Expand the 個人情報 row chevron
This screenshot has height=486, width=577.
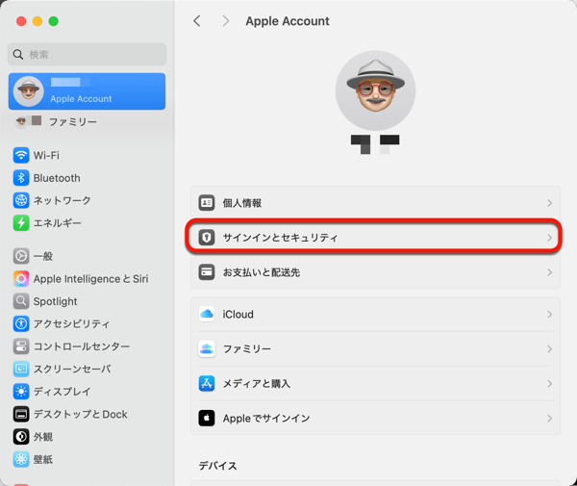(549, 203)
